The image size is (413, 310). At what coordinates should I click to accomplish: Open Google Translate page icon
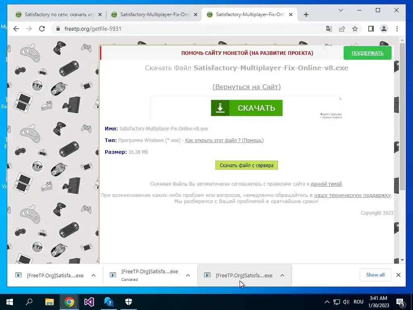tap(329, 29)
